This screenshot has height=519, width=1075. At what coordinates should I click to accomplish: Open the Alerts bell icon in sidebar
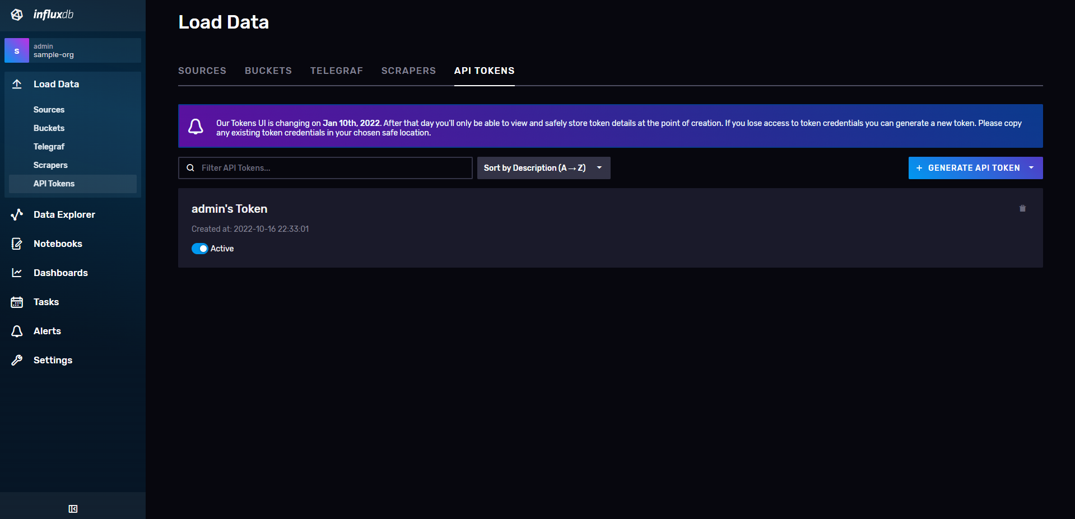pos(17,331)
